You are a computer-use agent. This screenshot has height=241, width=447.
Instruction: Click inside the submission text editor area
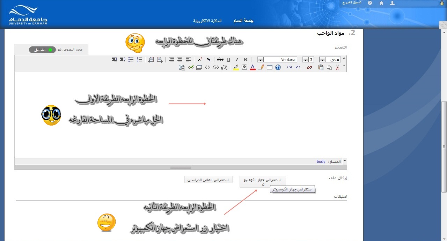coord(181,115)
